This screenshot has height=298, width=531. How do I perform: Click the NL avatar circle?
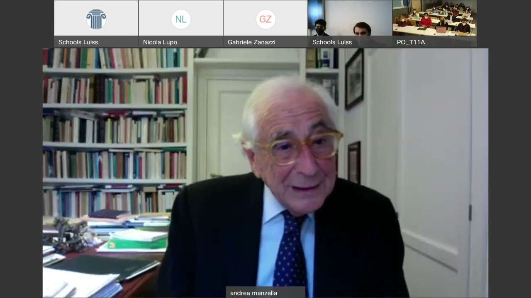coord(181,19)
